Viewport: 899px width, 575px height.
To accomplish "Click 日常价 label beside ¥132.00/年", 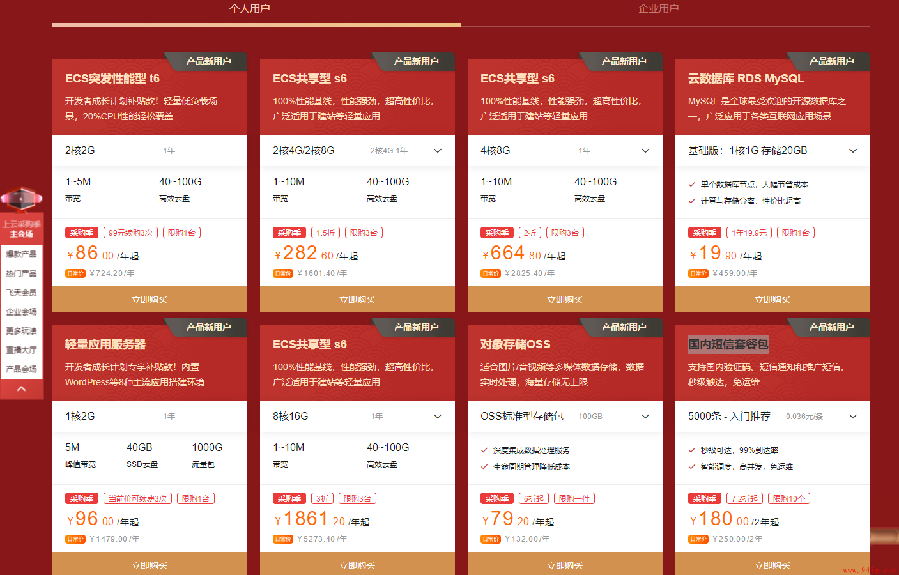I will [491, 539].
